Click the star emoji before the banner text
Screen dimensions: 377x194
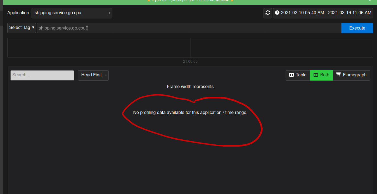pyautogui.click(x=148, y=1)
